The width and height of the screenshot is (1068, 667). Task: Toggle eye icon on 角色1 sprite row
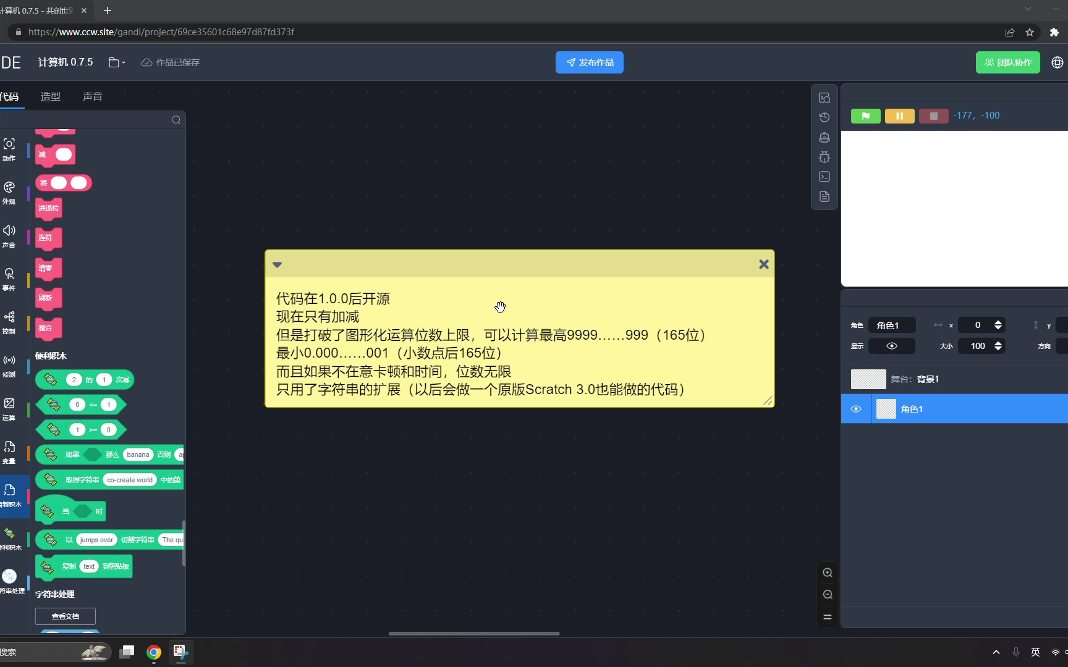pos(856,409)
